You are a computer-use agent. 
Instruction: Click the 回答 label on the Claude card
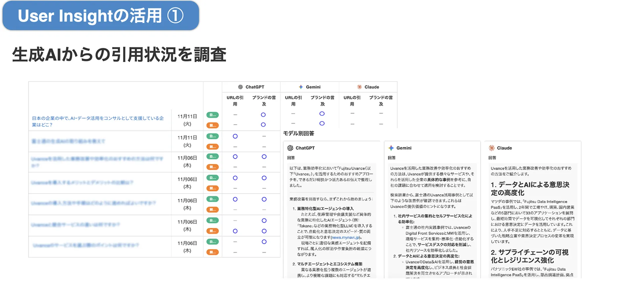pos(492,158)
